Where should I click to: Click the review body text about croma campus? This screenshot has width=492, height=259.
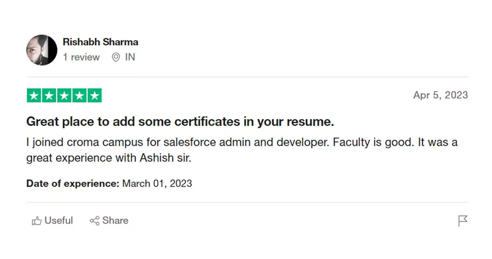pyautogui.click(x=242, y=150)
